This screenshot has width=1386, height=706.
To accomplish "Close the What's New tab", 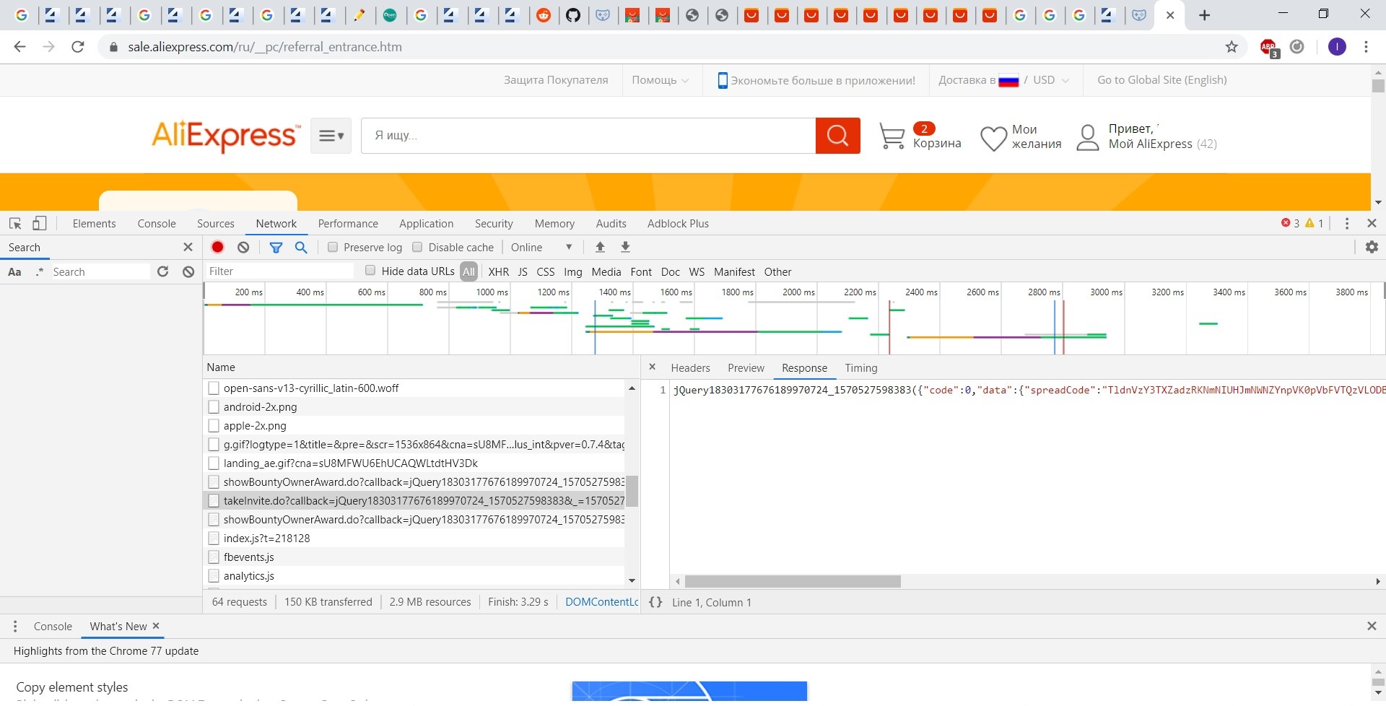I will [156, 626].
